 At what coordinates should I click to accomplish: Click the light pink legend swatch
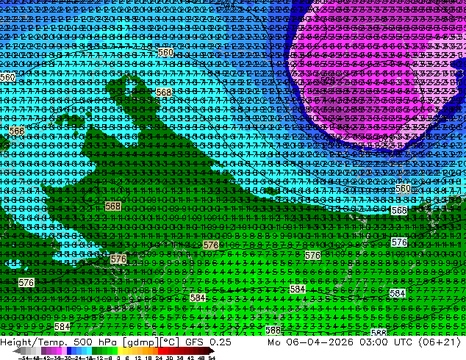pyautogui.click(x=64, y=350)
